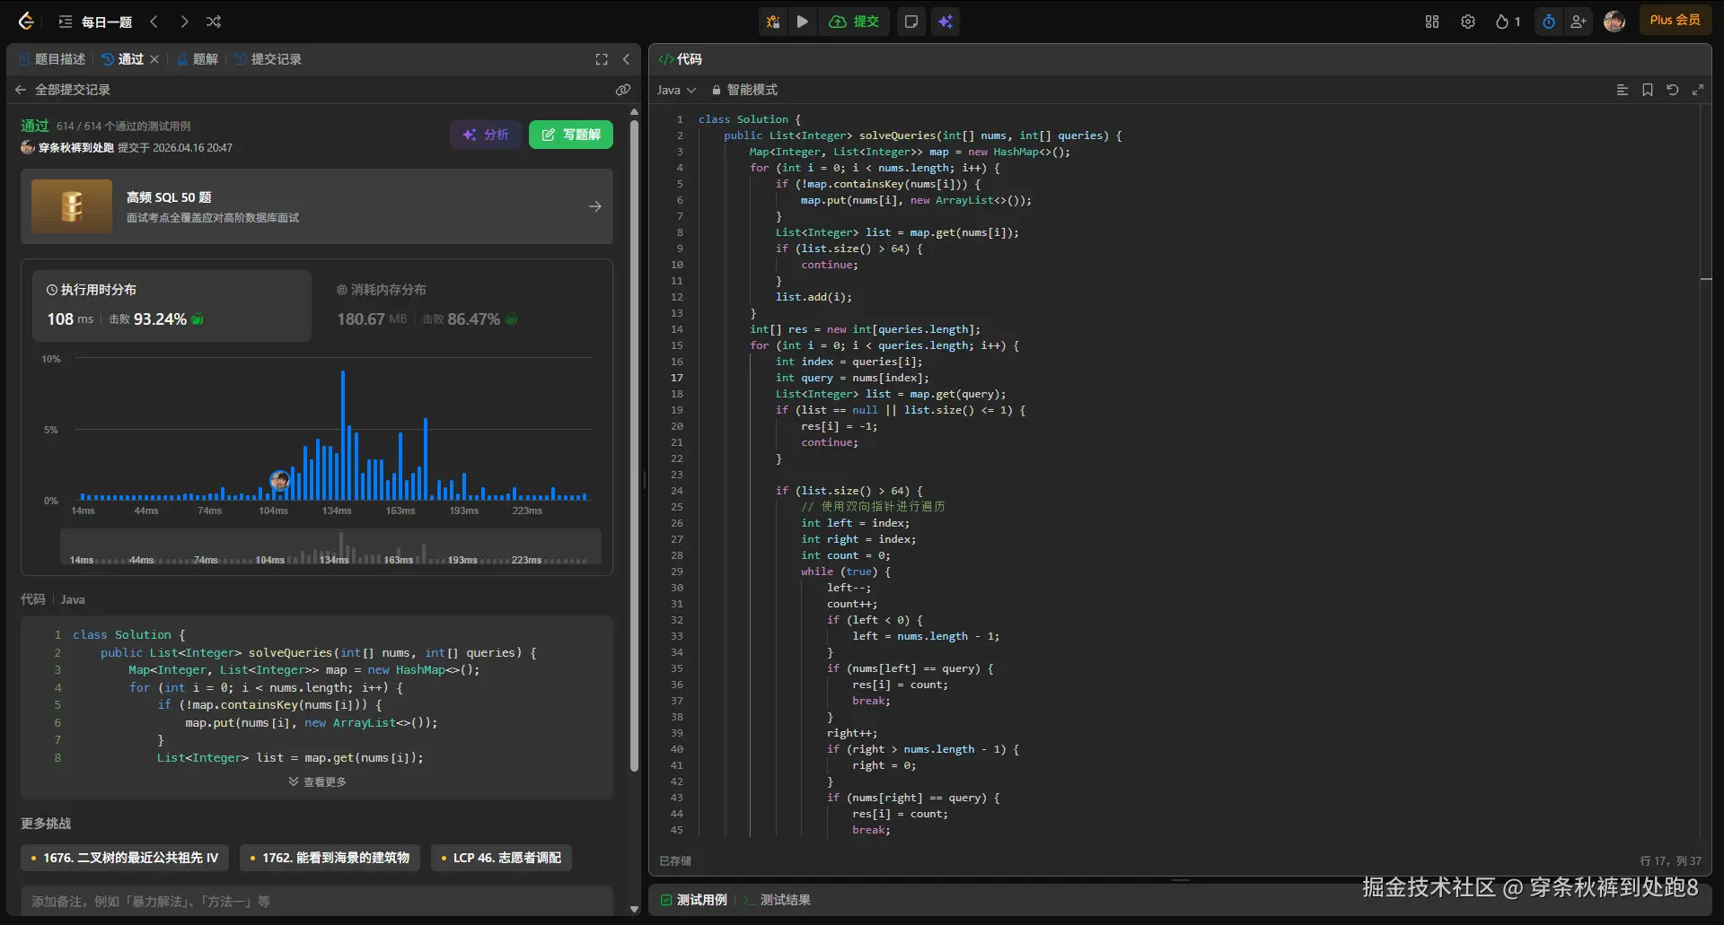Expand code with 查看更多

click(318, 781)
